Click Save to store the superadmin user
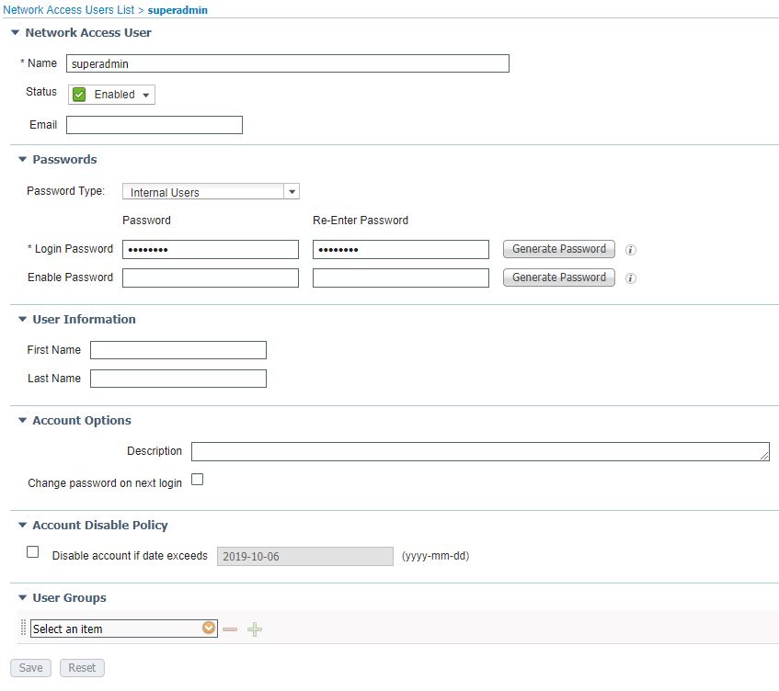The height and width of the screenshot is (691, 779). click(x=30, y=667)
